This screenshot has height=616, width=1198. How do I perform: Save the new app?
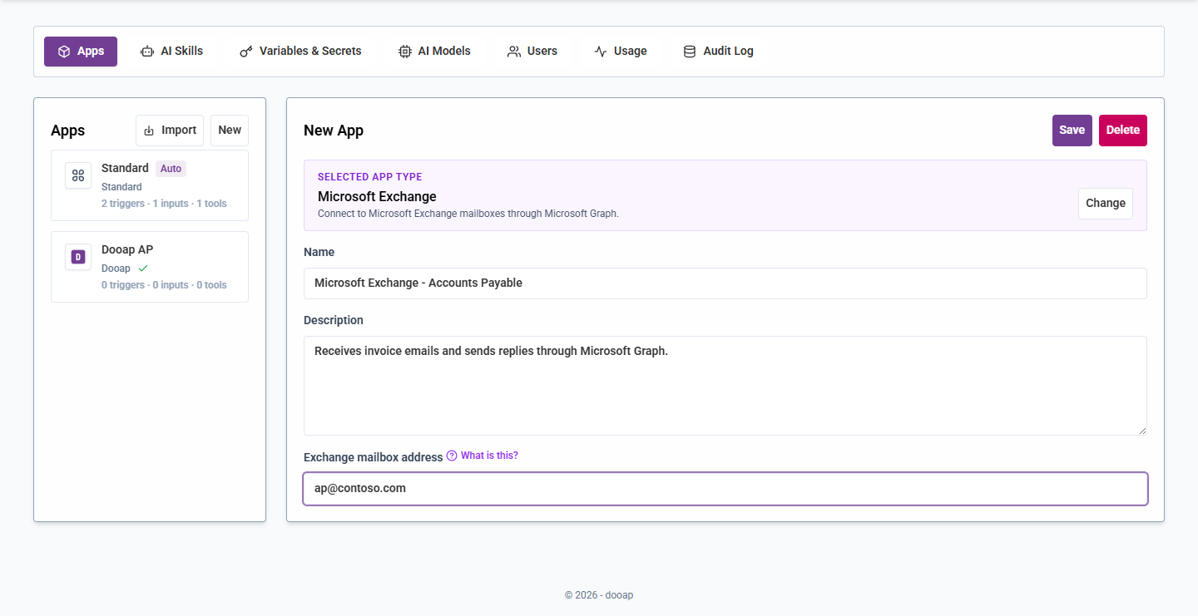coord(1072,131)
